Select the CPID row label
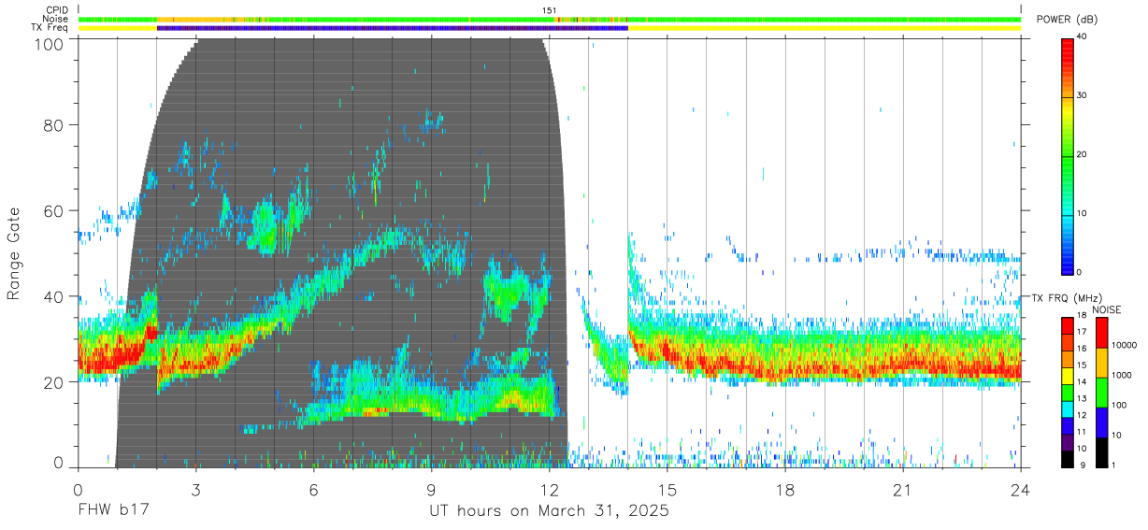 click(58, 10)
